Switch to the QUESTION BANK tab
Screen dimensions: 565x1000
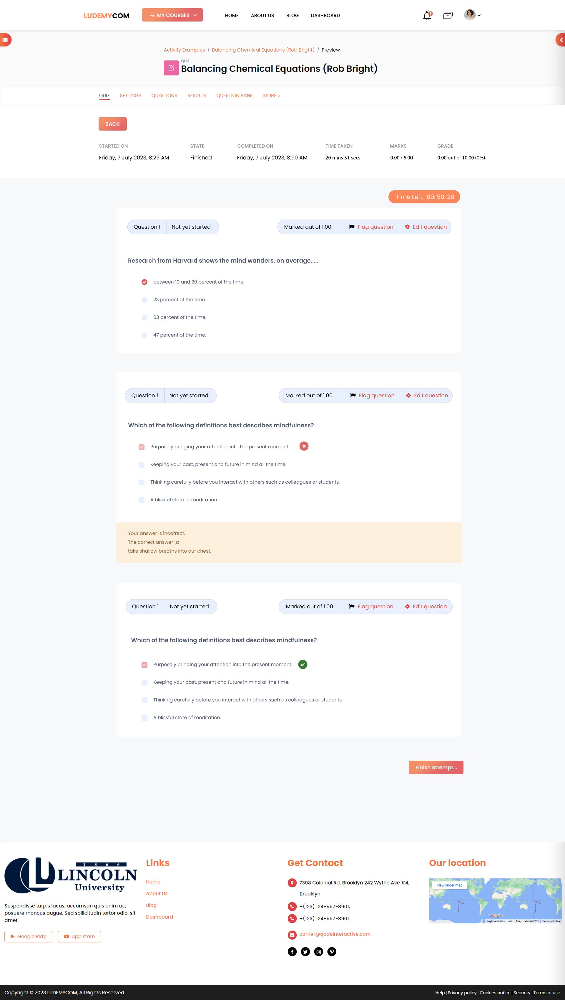[234, 95]
